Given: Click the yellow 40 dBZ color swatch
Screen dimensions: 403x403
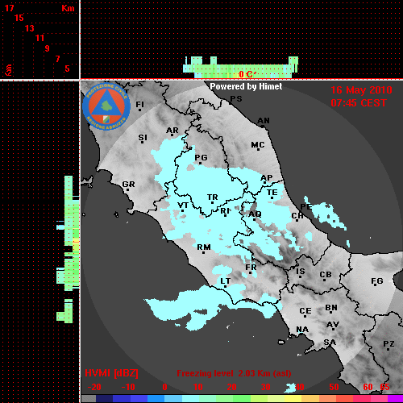Looking at the screenshot, I should point(293,399).
